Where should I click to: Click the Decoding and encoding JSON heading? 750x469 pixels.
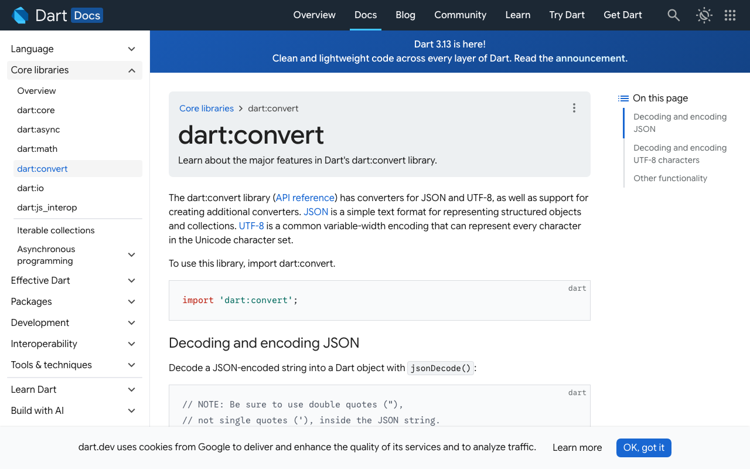pyautogui.click(x=264, y=343)
